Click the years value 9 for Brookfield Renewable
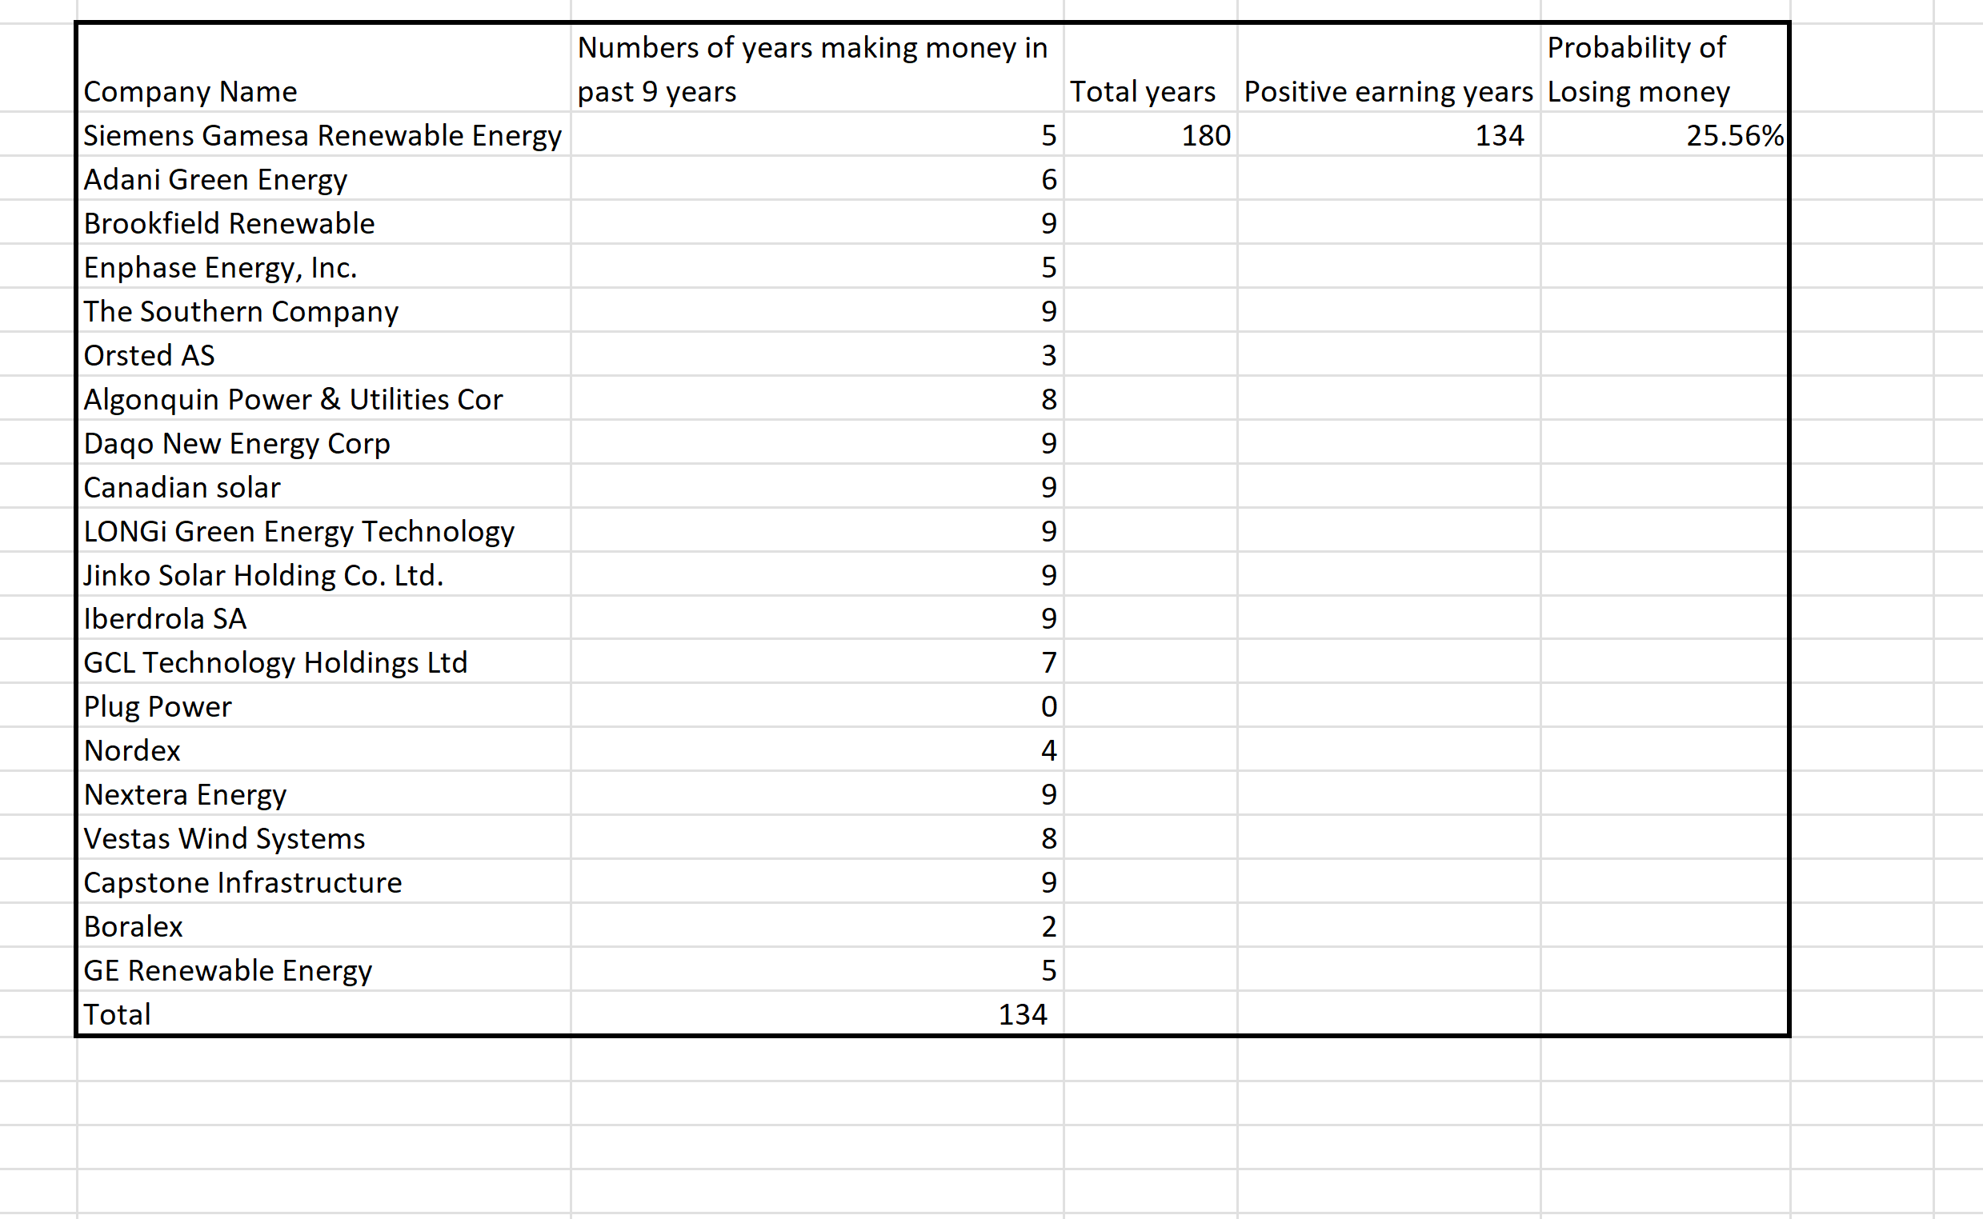1983x1219 pixels. 817,222
